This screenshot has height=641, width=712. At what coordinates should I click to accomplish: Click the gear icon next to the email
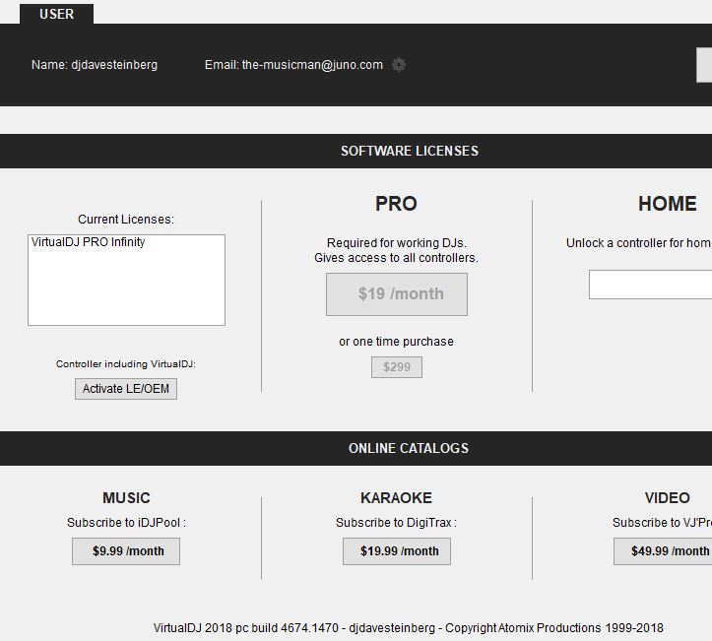(399, 65)
